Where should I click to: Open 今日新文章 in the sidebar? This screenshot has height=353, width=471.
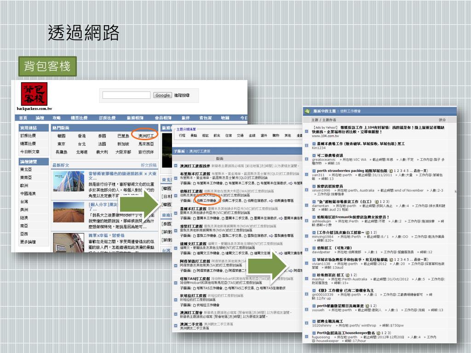click(x=30, y=152)
